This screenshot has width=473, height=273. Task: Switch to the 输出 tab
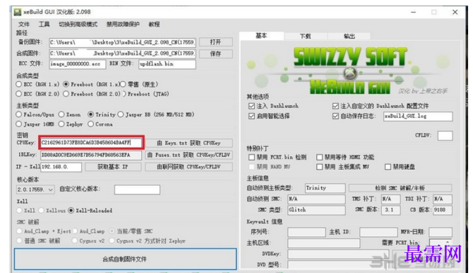click(x=349, y=36)
